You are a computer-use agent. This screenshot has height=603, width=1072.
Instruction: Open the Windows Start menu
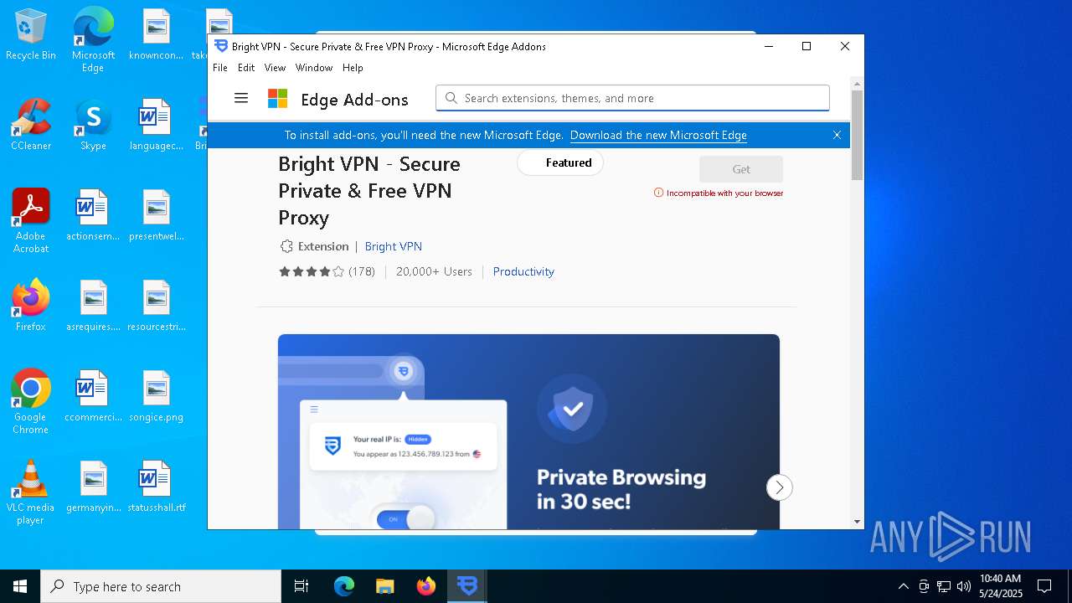20,586
